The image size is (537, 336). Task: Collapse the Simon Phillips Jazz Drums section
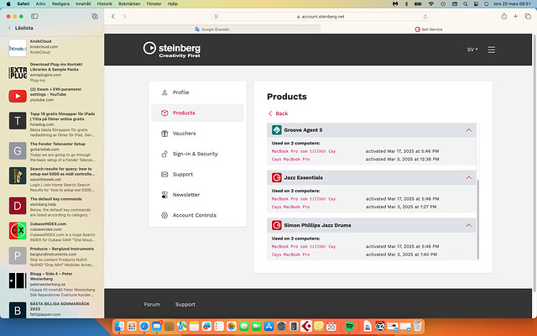pyautogui.click(x=468, y=225)
